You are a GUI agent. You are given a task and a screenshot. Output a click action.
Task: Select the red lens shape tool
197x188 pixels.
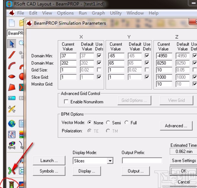tap(12, 76)
